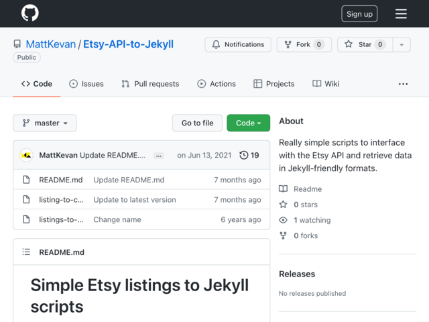The image size is (429, 322).
Task: Switch to the Actions tab
Action: [x=217, y=84]
